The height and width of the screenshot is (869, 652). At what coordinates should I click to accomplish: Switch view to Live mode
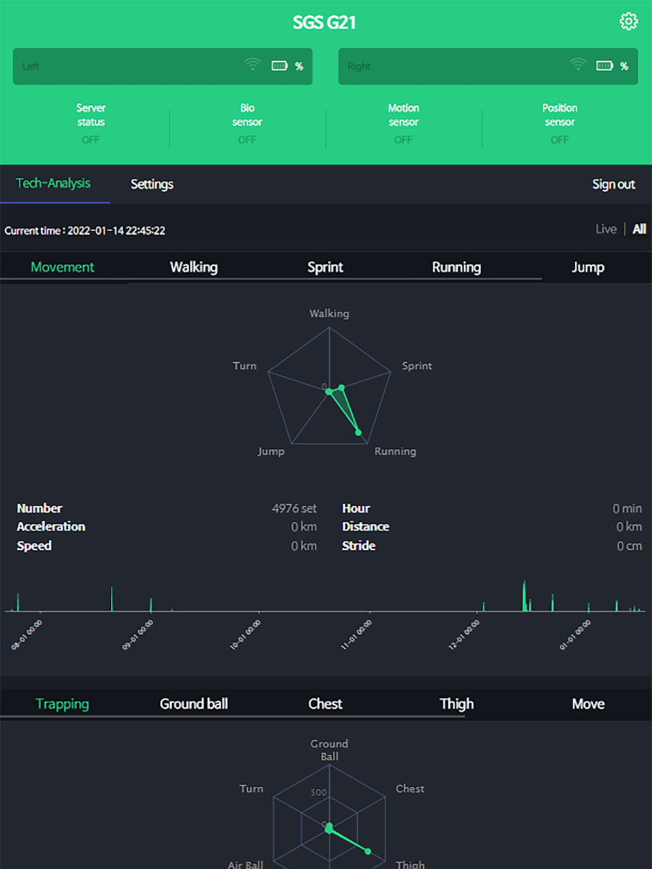click(x=606, y=229)
